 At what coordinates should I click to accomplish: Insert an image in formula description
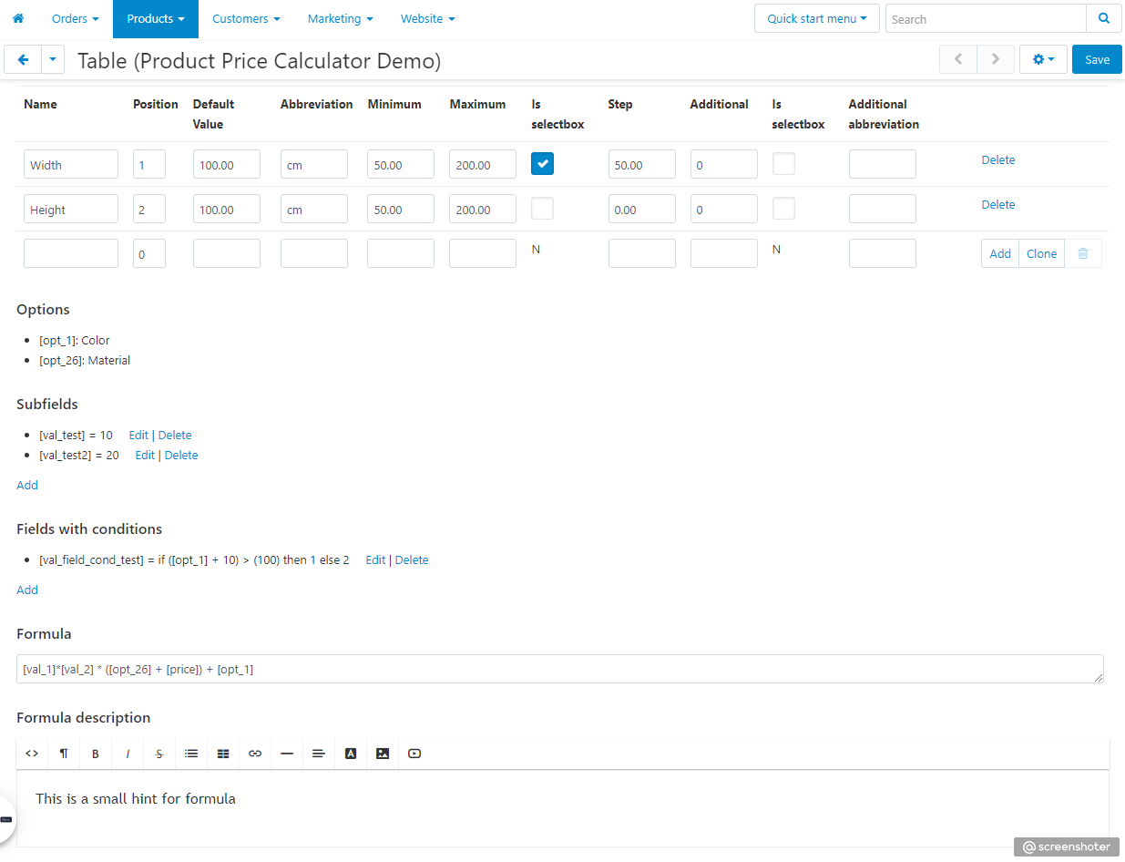tap(383, 754)
